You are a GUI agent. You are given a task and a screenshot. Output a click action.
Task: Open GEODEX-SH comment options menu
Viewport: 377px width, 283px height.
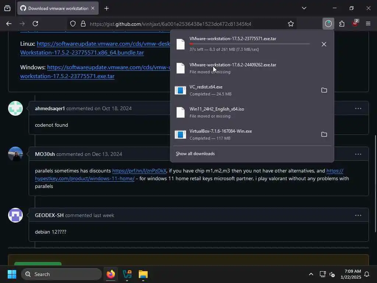click(x=358, y=215)
